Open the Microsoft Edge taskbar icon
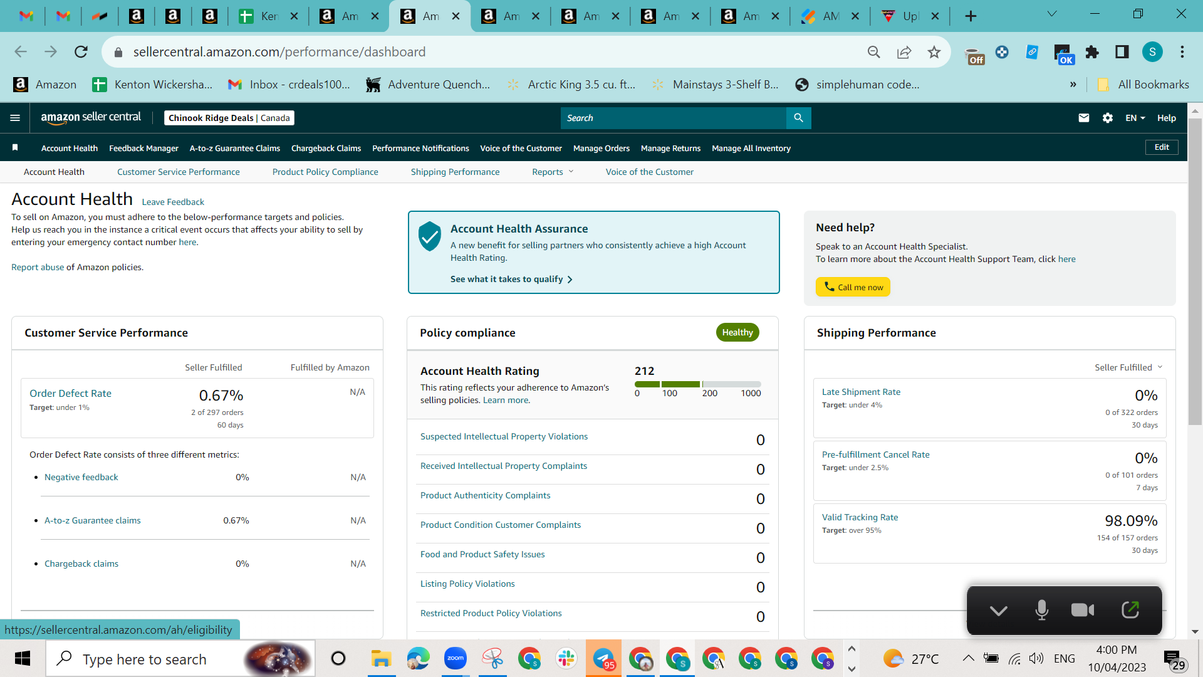 coord(418,659)
